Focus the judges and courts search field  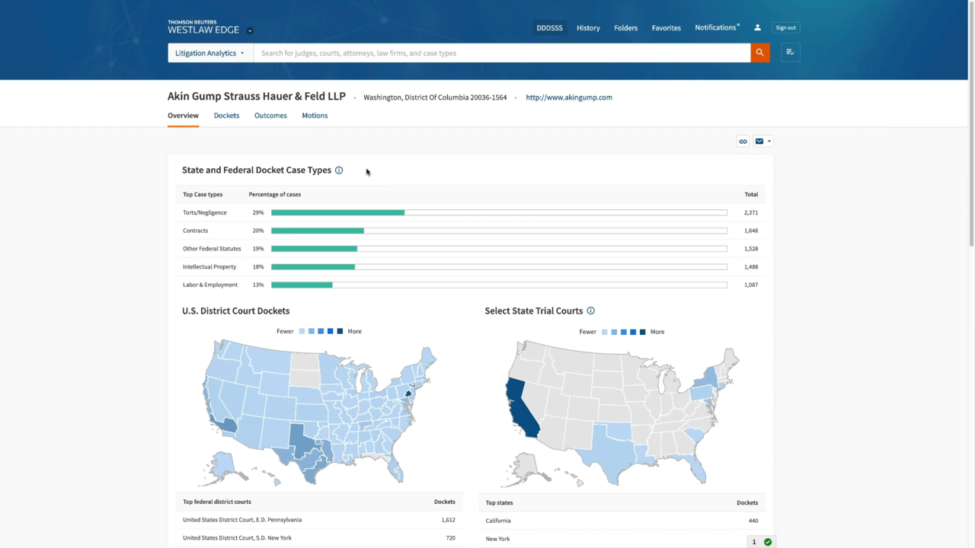[x=501, y=53]
